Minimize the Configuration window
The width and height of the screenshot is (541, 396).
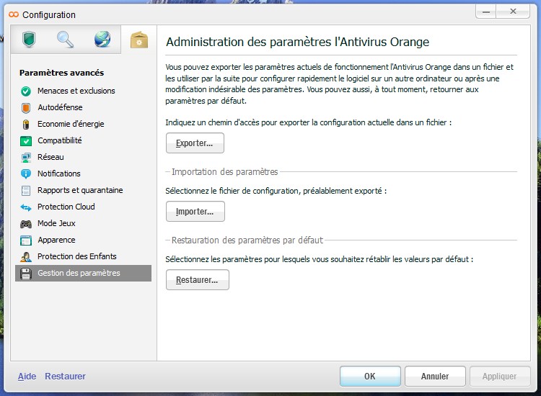[x=486, y=12]
